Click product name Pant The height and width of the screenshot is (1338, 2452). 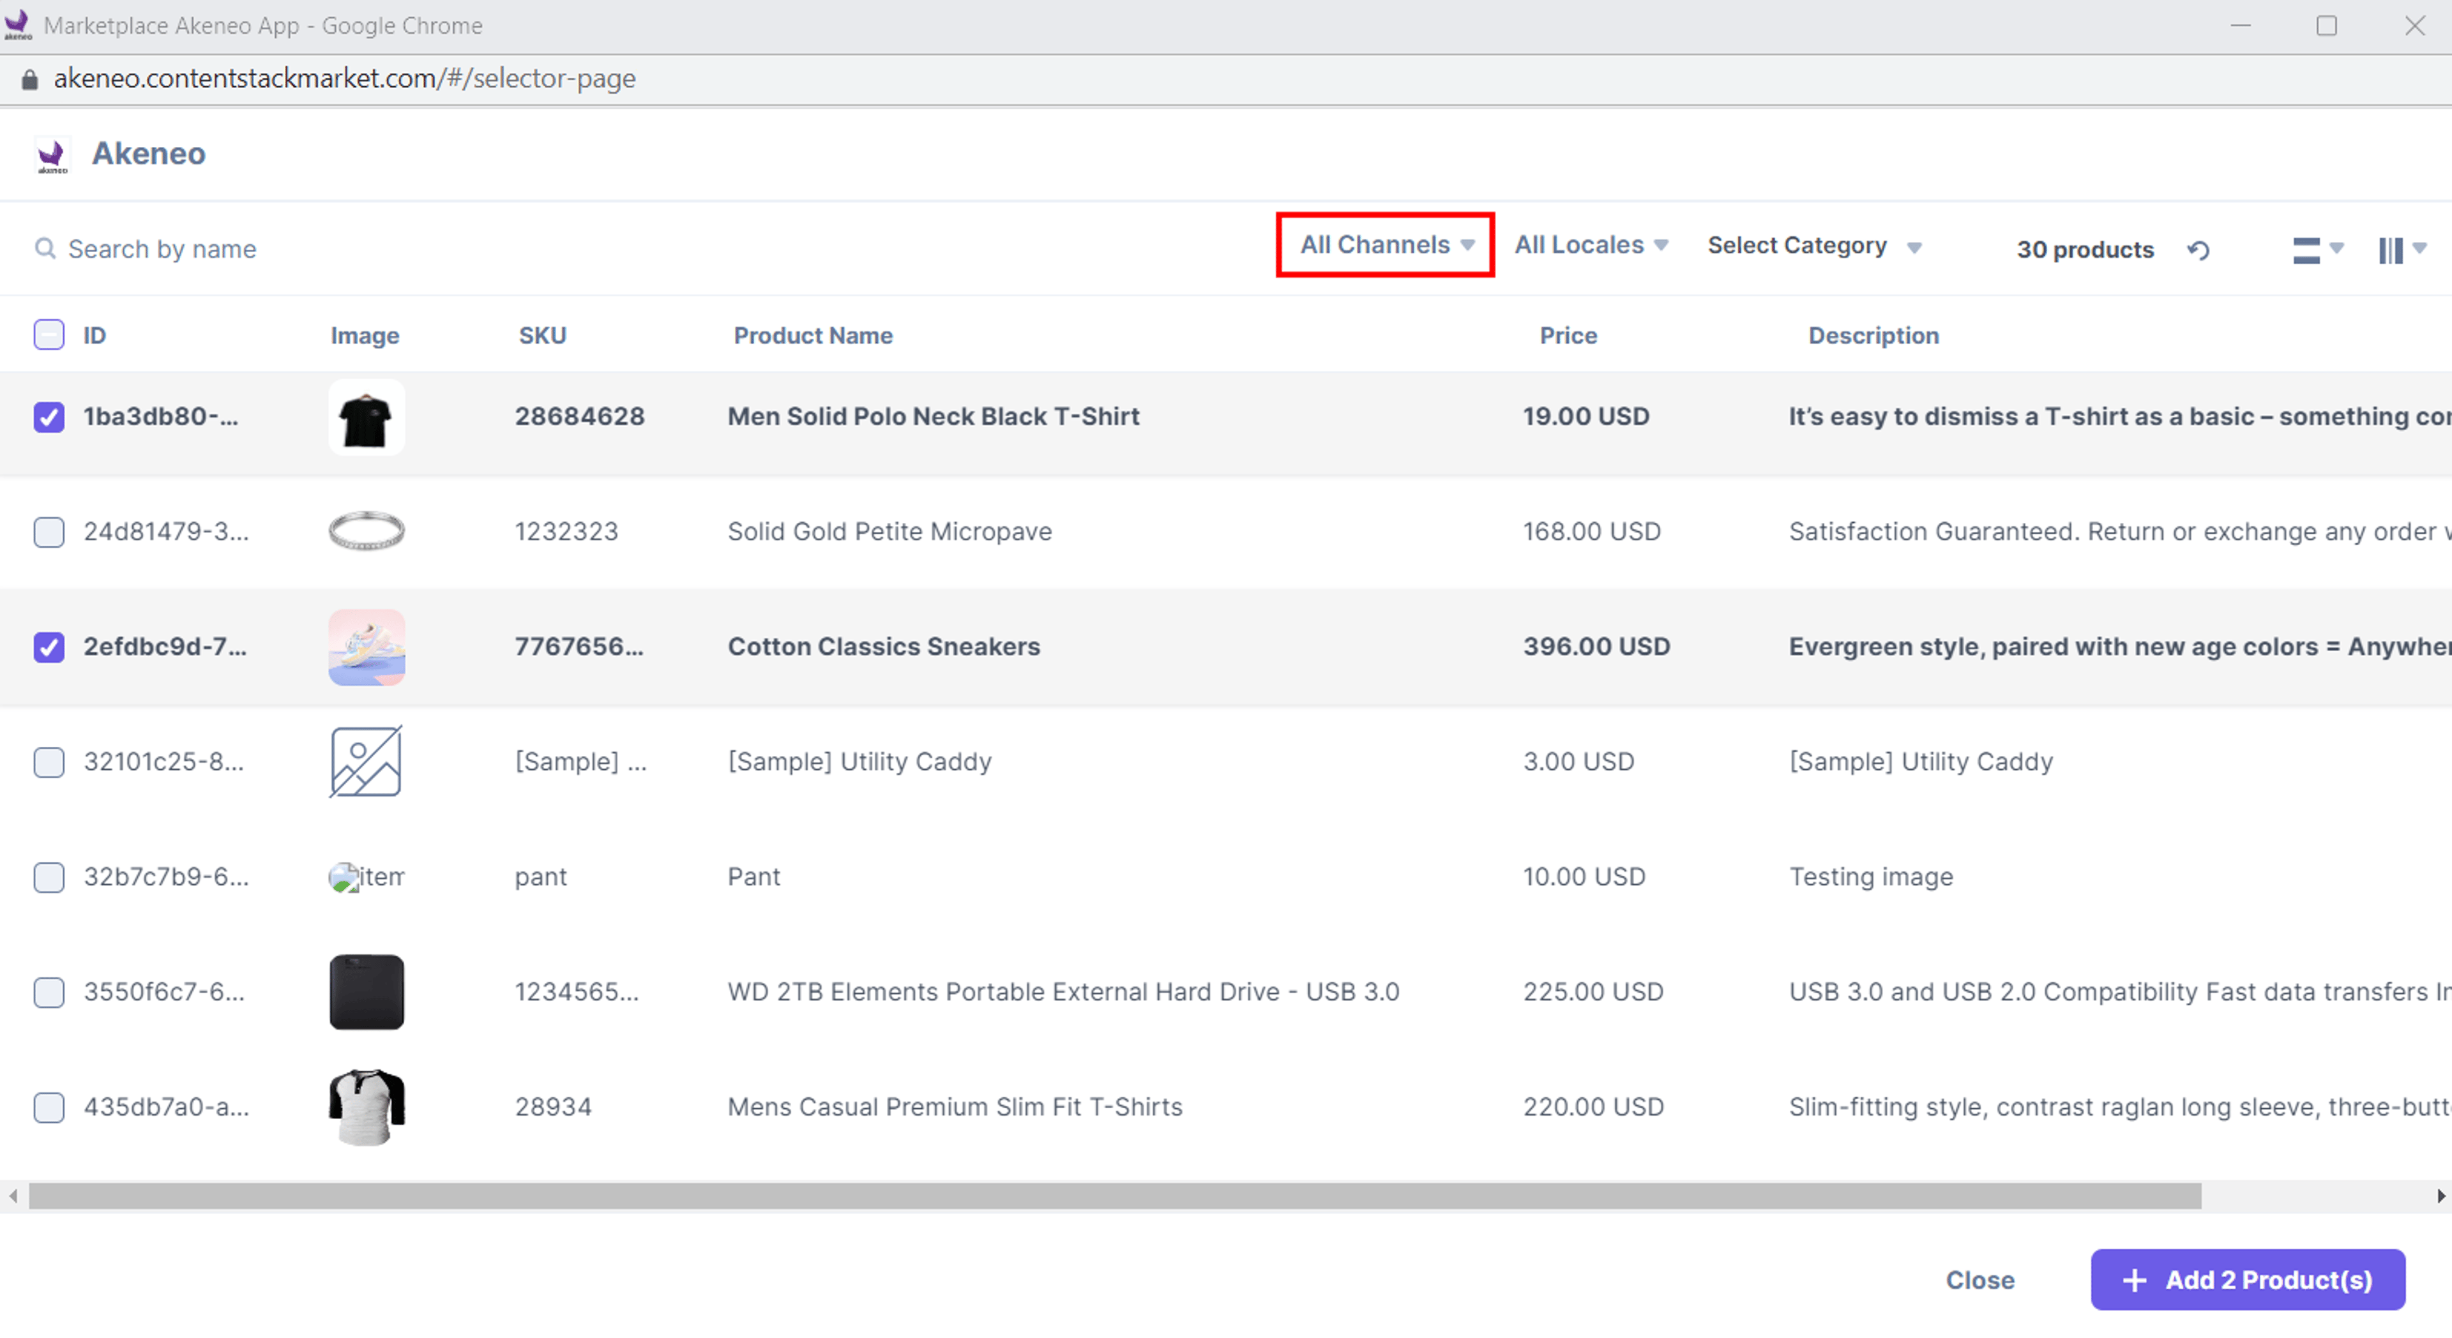(754, 876)
